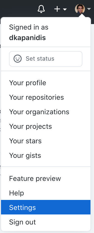
Task: Click the plus create-new icon
Action: (x=57, y=9)
